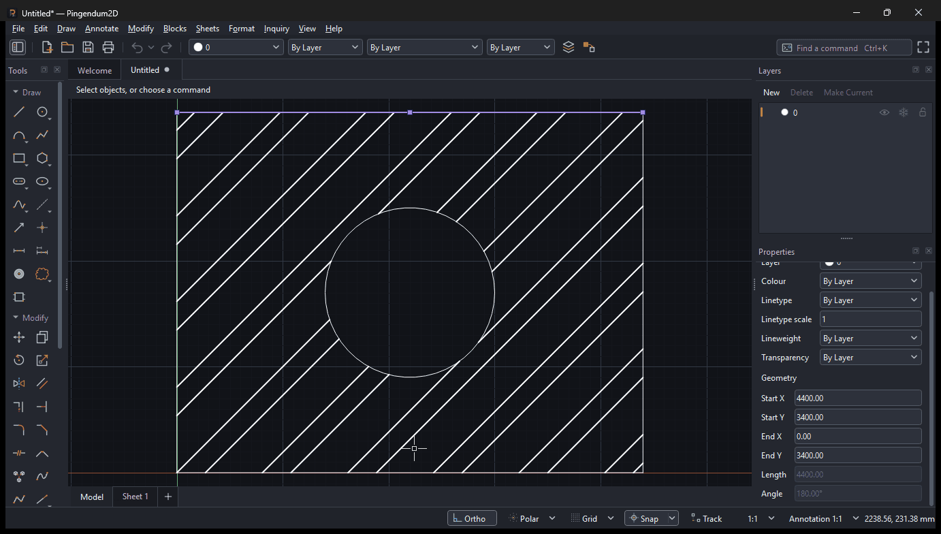
Task: Hide layer 0 with eye icon
Action: click(884, 112)
